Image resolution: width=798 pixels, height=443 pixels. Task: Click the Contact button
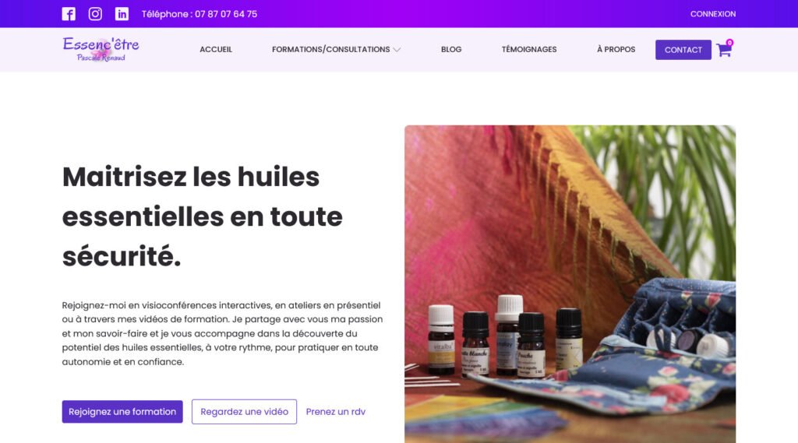point(683,50)
